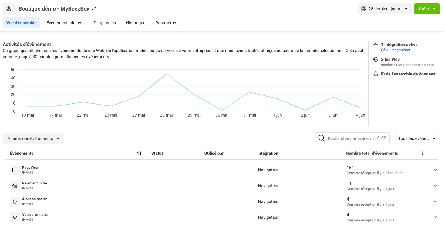Screen dimensions: 445x229
Task: Click the 28 mai peak on the chart
Action: click(x=166, y=74)
